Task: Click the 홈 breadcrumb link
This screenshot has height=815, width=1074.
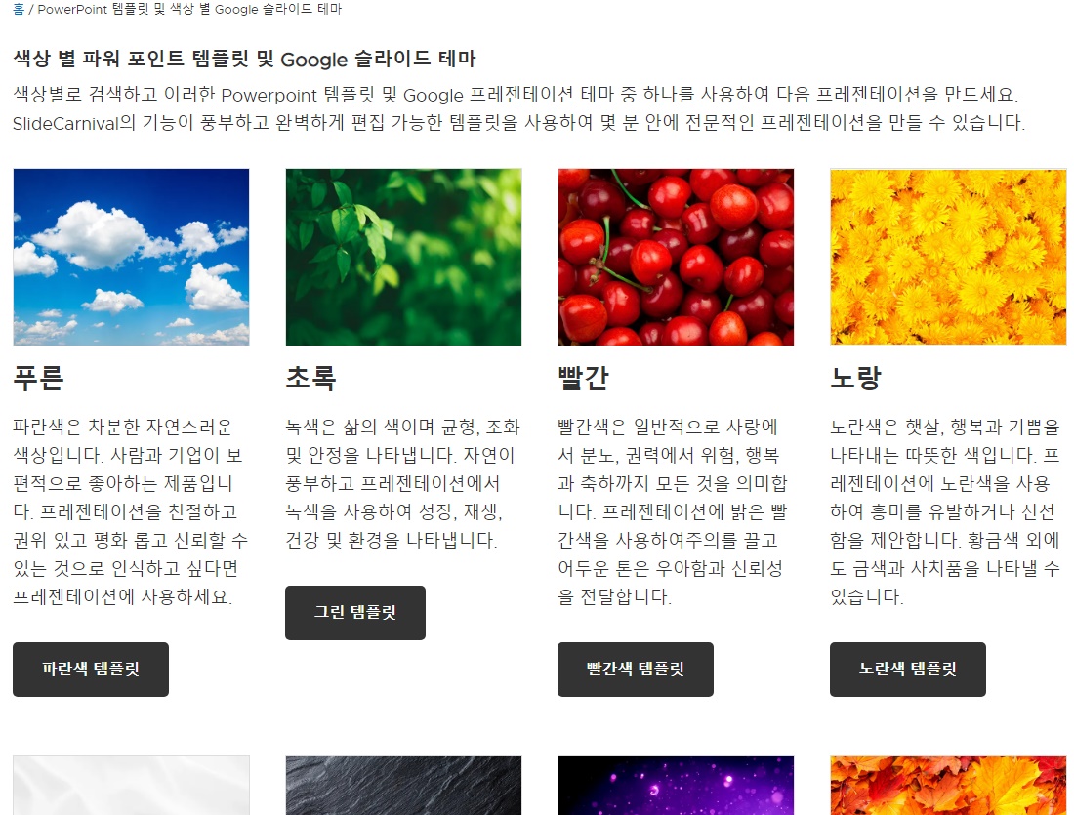Action: coord(14,10)
